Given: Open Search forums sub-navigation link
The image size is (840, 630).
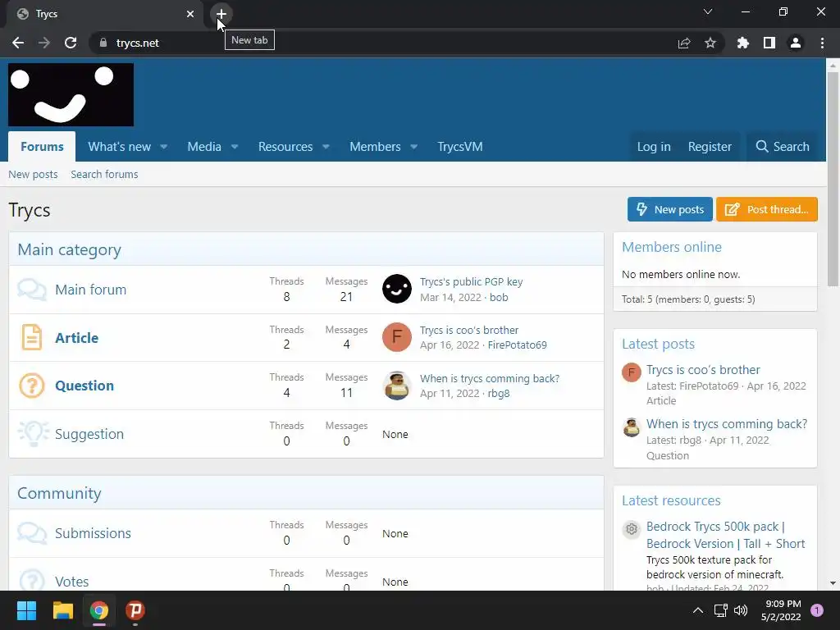Looking at the screenshot, I should click(x=104, y=174).
